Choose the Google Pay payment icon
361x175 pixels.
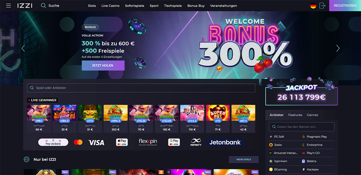(x=174, y=142)
